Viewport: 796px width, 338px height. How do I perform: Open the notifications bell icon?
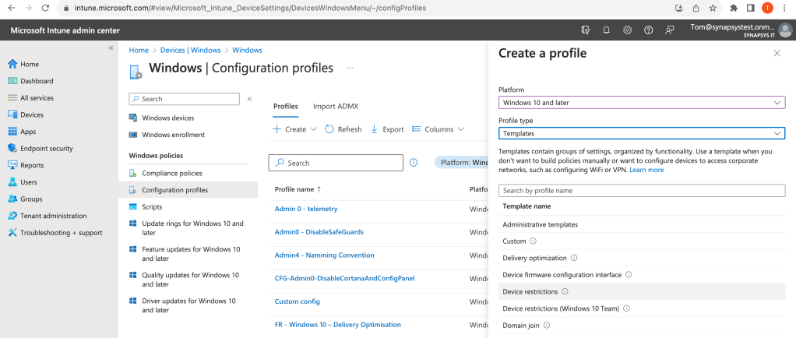[606, 30]
